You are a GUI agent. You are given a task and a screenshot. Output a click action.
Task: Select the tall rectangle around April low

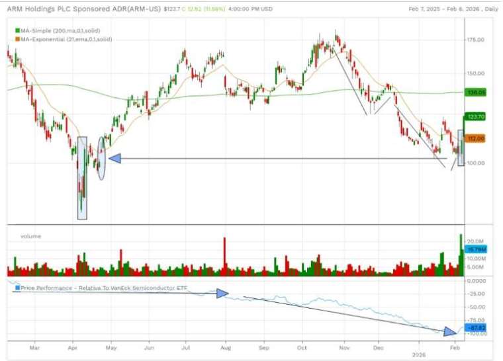82,178
